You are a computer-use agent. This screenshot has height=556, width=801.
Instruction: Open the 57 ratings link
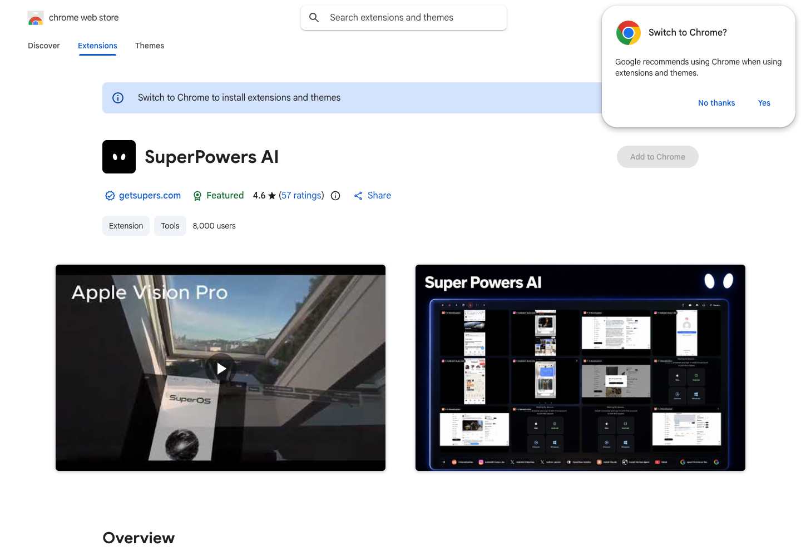(x=301, y=196)
